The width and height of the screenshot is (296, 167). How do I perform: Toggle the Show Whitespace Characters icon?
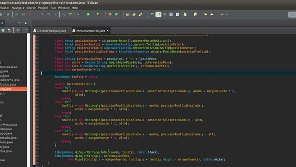pos(177,14)
